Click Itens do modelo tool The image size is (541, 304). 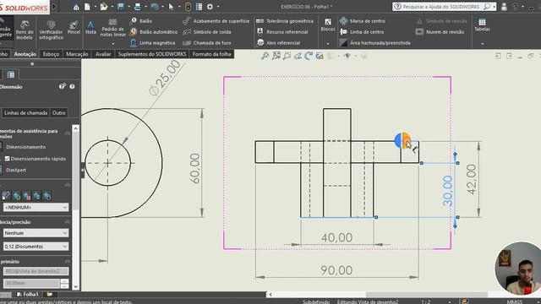[25, 30]
